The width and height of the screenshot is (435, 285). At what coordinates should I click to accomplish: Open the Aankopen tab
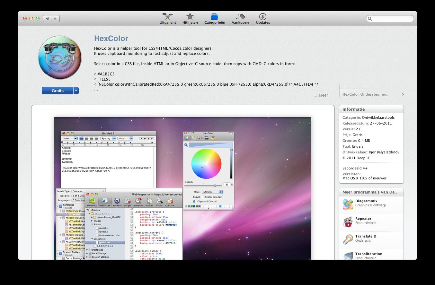click(x=240, y=19)
